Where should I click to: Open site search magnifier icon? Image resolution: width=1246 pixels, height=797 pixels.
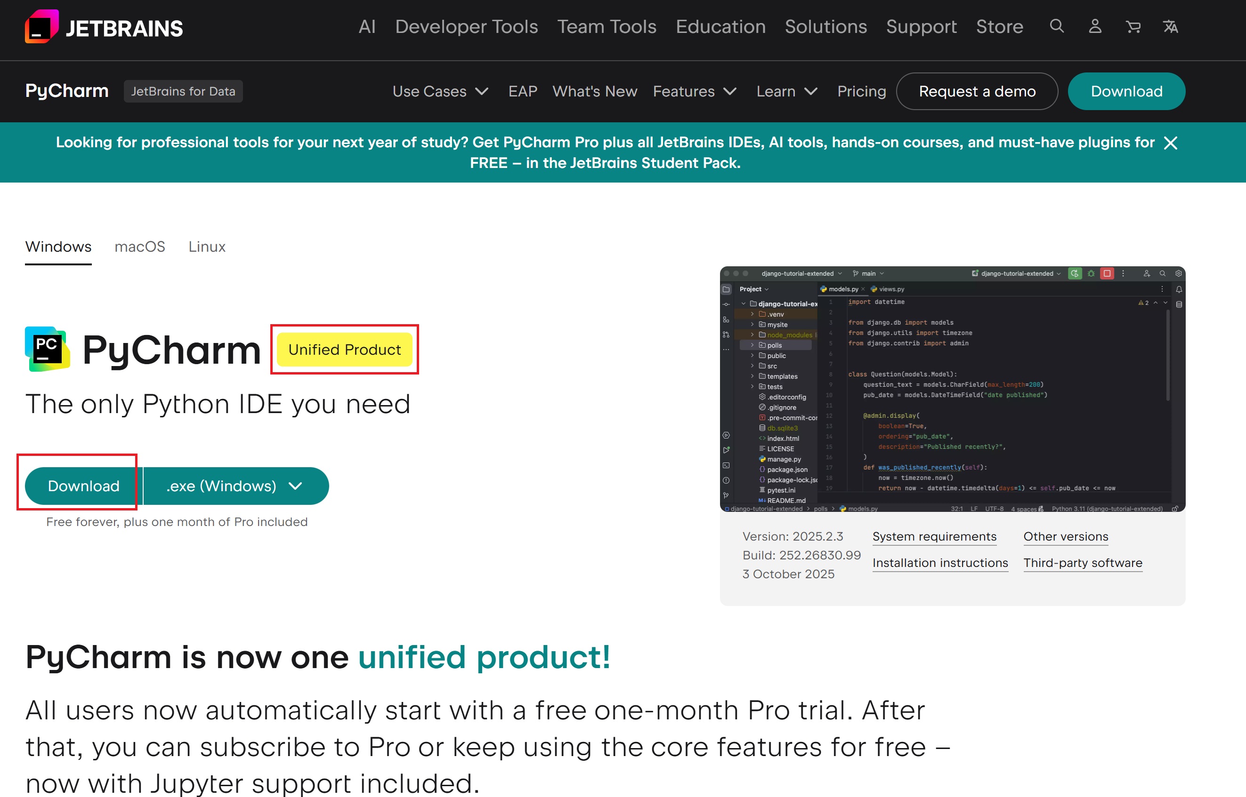tap(1056, 26)
